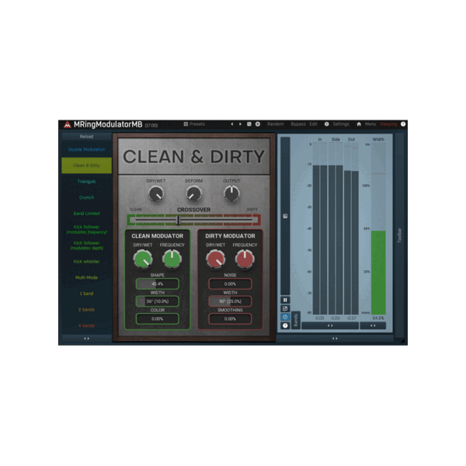466x466 pixels.
Task: Click the tall strip above the pause button
Action: 285,216
